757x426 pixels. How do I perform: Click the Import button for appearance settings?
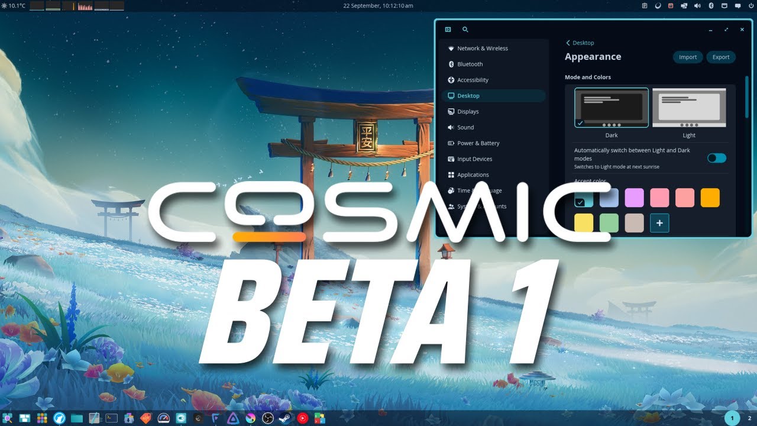(x=688, y=57)
